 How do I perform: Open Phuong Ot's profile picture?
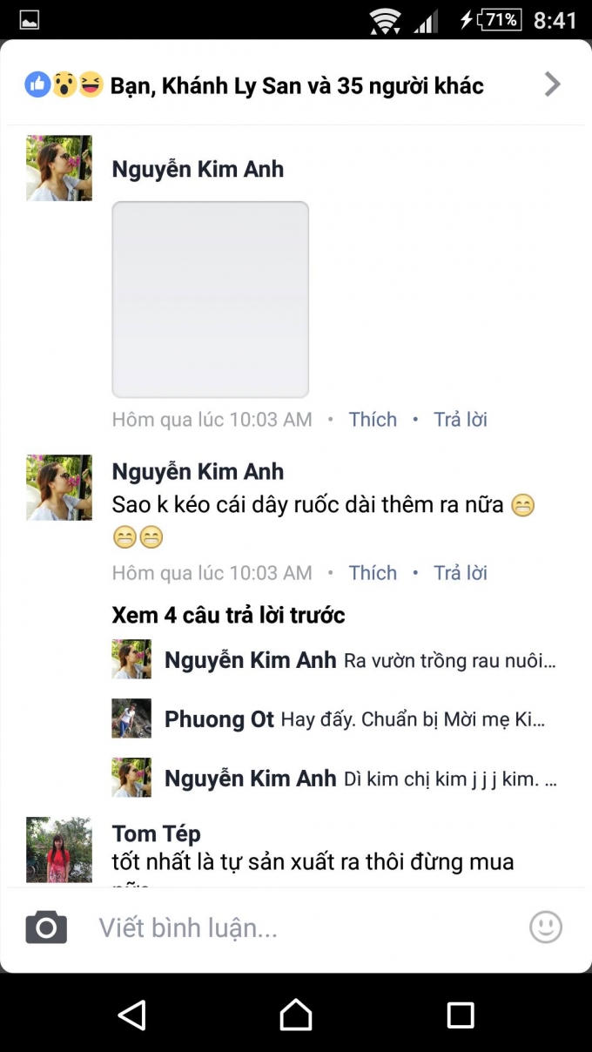point(131,718)
